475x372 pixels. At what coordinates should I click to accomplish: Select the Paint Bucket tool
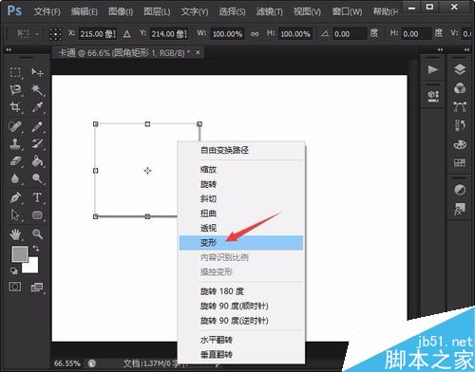coord(37,161)
